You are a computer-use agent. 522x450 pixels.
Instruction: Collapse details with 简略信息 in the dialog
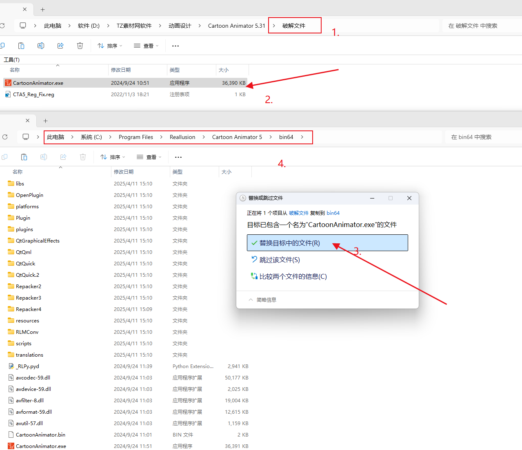[262, 300]
